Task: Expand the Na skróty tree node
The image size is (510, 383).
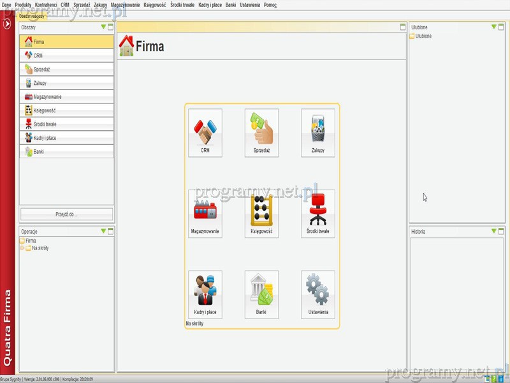Action: (22, 248)
